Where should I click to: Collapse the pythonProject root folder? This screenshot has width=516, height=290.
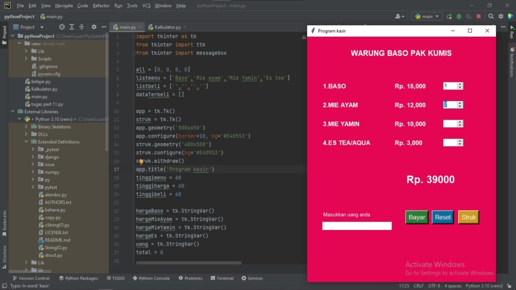[x=13, y=36]
